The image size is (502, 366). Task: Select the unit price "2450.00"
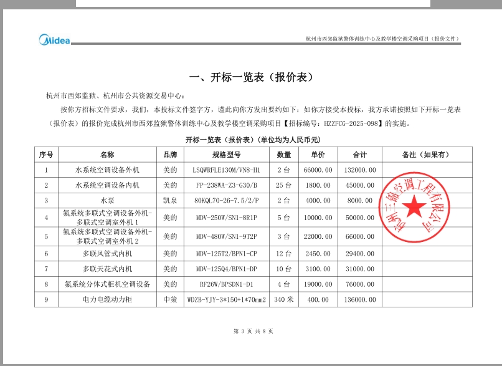pyautogui.click(x=318, y=254)
